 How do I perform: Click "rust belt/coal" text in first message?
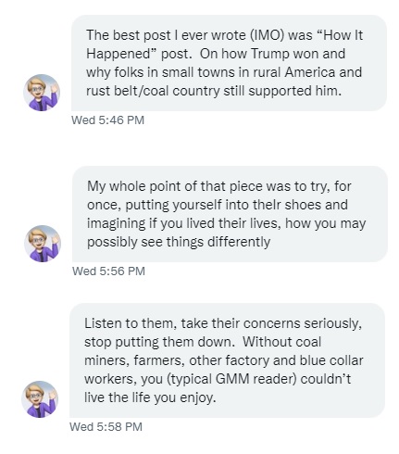(x=128, y=91)
